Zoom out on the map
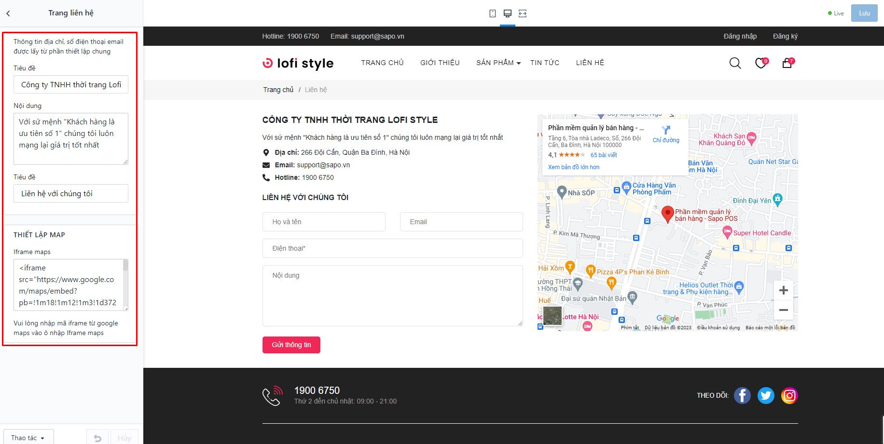The width and height of the screenshot is (884, 444). [784, 310]
